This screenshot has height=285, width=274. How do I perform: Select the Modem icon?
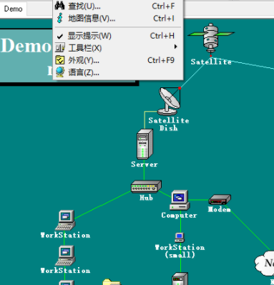pos(220,199)
